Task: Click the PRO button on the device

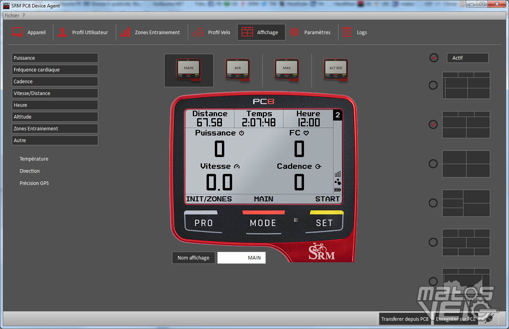Action: (203, 223)
